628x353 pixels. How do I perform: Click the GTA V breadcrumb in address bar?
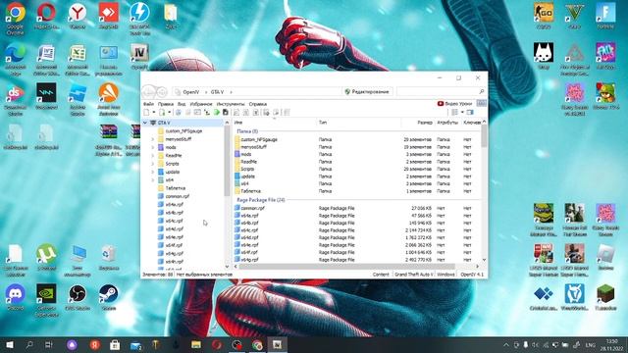click(x=218, y=92)
